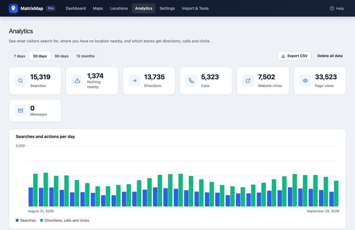Click the 1,374 nothing nearby value
The height and width of the screenshot is (230, 355).
(x=95, y=76)
